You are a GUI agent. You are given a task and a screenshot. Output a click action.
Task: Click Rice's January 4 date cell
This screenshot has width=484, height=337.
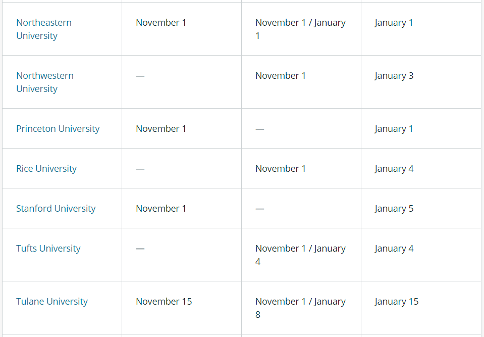click(x=394, y=169)
